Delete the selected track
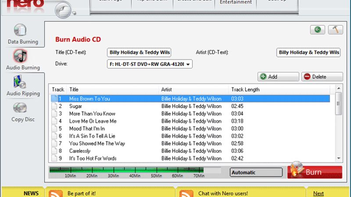This screenshot has width=351, height=197. click(x=322, y=77)
